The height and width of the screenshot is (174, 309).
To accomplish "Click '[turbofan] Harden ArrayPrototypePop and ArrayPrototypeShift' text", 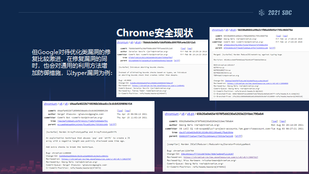I will (81, 132).
